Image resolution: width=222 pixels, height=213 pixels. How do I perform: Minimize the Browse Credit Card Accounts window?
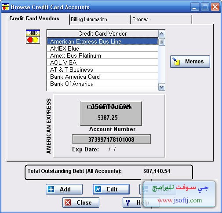[x=195, y=7]
